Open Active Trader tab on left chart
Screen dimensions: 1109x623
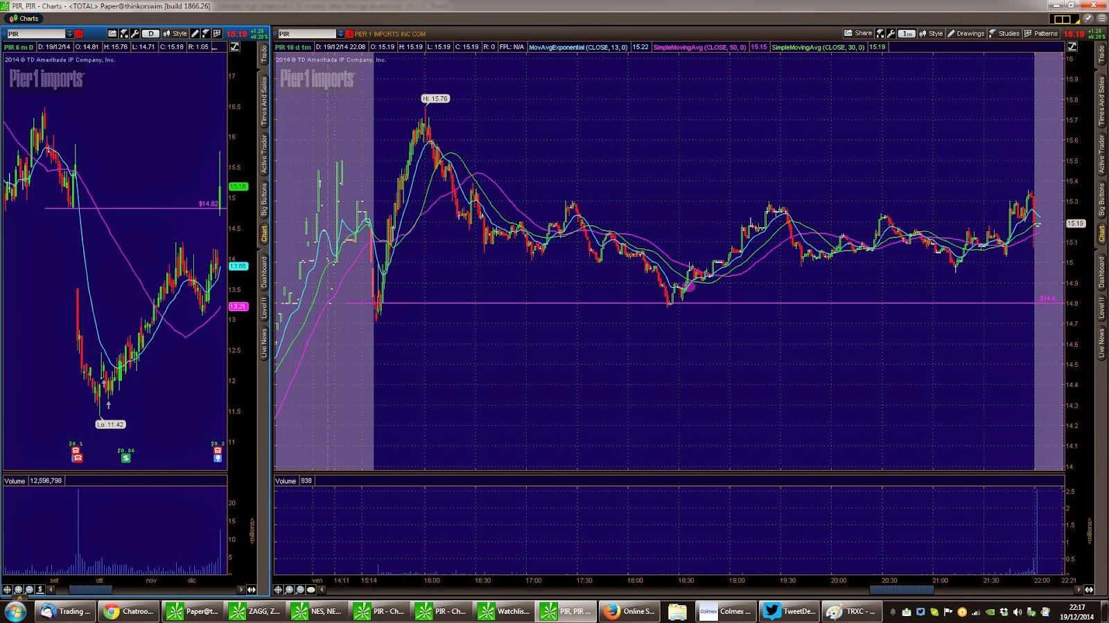click(264, 154)
